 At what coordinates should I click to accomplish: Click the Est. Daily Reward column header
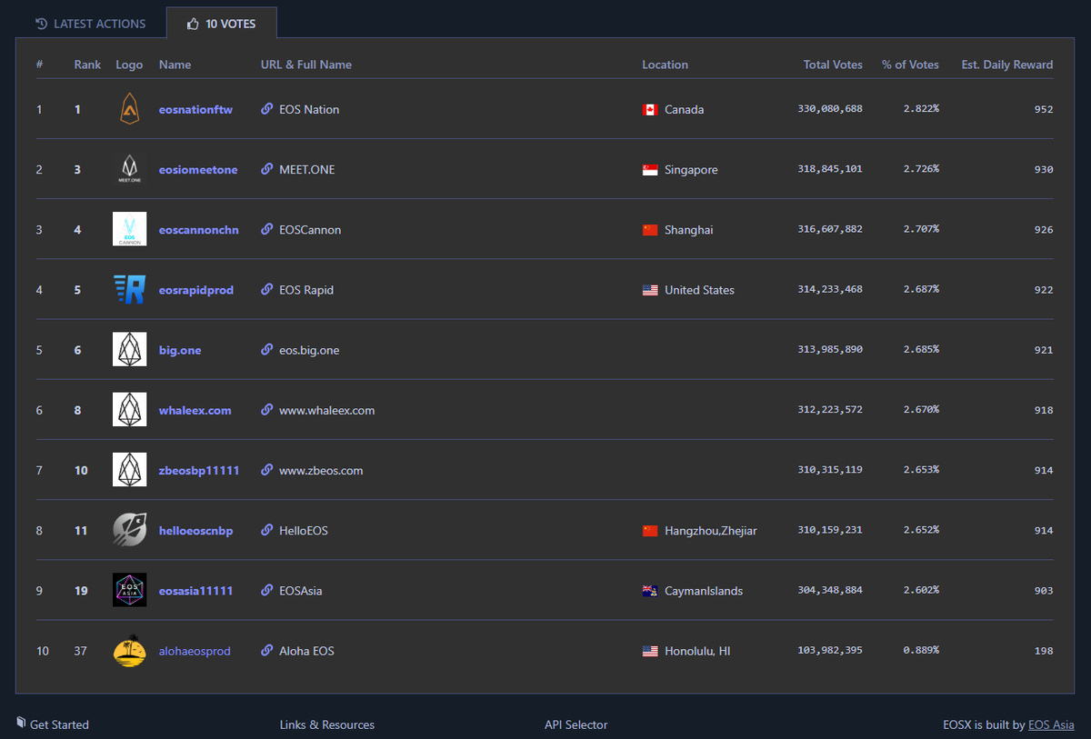[1007, 65]
